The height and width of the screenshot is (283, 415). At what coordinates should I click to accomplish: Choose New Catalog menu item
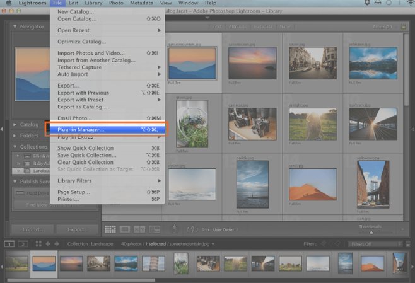pyautogui.click(x=107, y=11)
